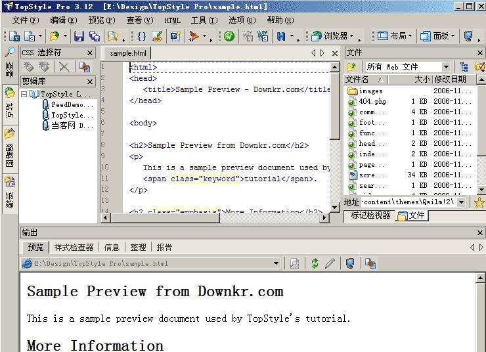Click the find magnifier over page icon

tap(112, 36)
